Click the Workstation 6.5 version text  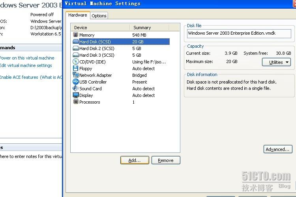(x=46, y=34)
